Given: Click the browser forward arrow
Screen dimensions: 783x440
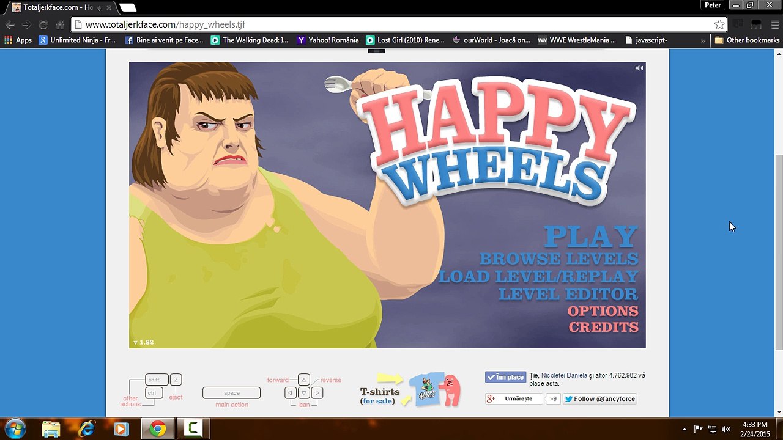Looking at the screenshot, I should coord(26,24).
